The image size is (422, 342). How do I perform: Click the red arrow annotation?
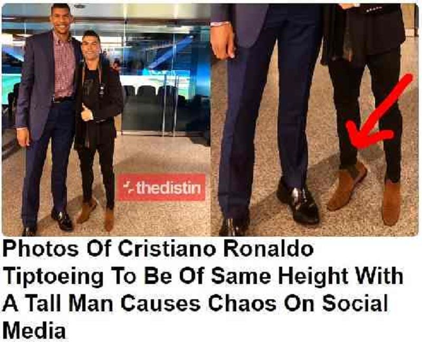(379, 111)
